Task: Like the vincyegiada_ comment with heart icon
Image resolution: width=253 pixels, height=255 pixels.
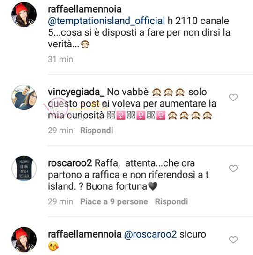Action: (233, 97)
